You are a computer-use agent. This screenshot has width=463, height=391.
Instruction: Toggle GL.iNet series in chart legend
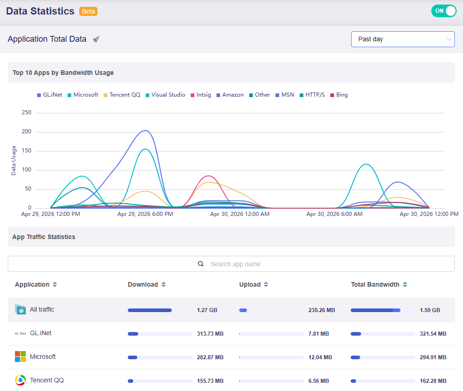click(50, 95)
